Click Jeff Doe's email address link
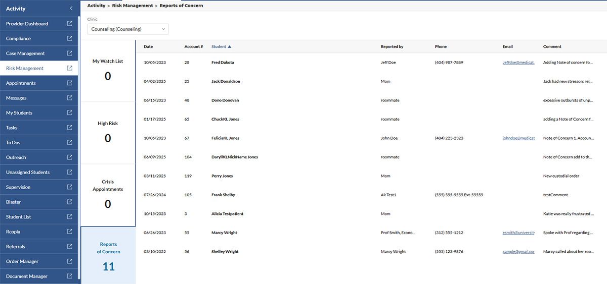This screenshot has height=284, width=607. 518,63
